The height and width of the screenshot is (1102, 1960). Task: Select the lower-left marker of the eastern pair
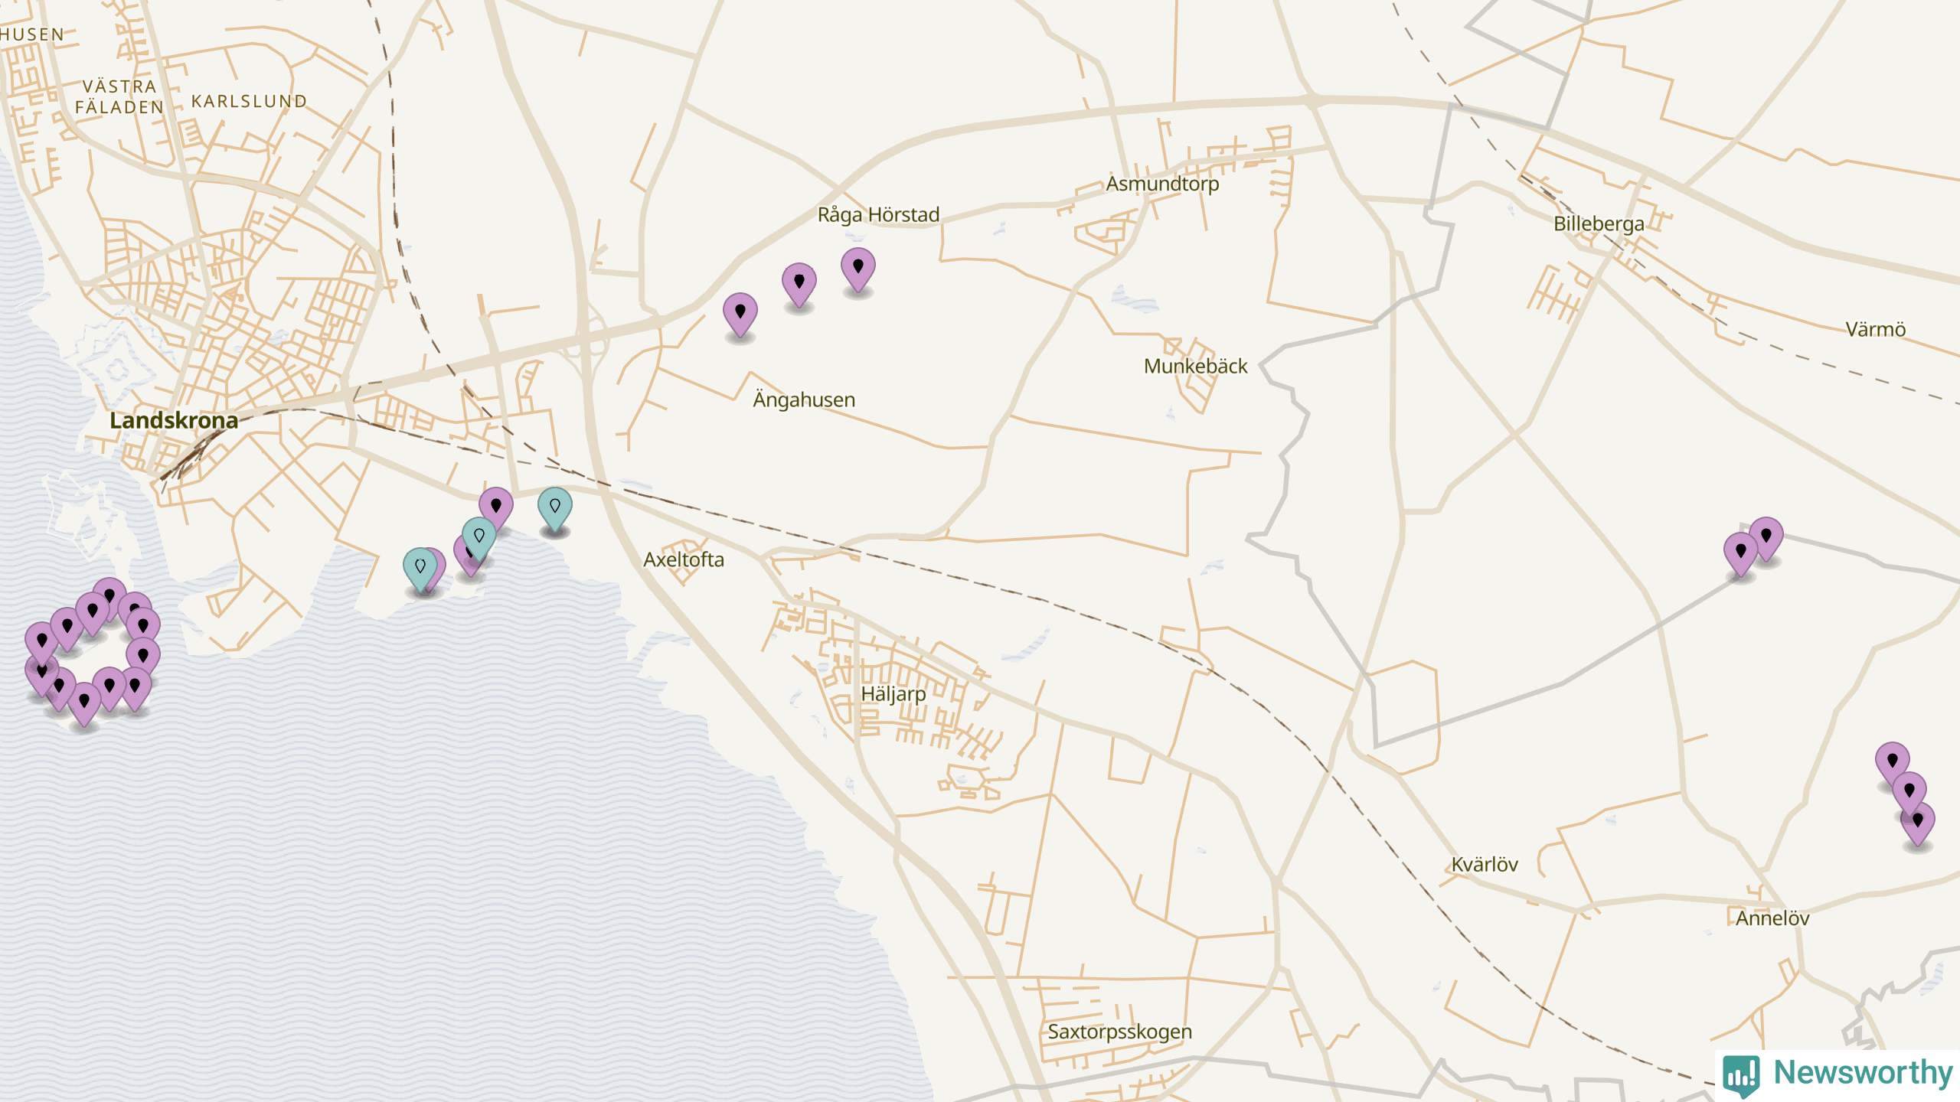(1740, 555)
